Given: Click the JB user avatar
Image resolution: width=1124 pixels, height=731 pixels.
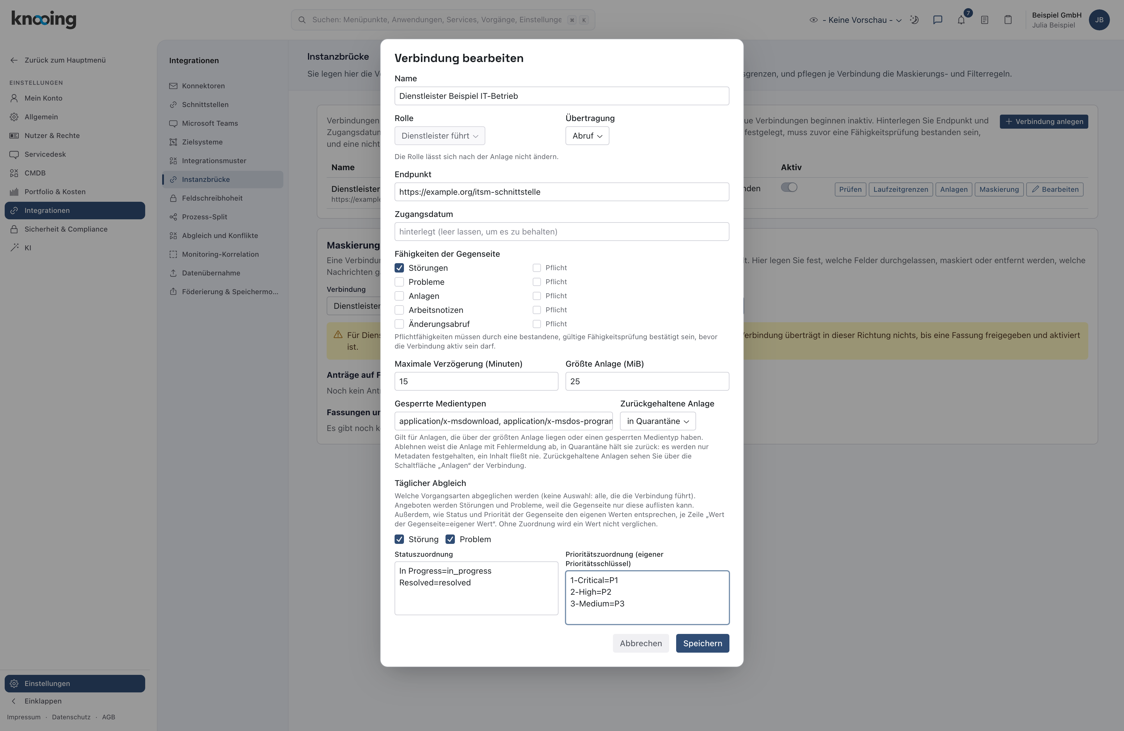Looking at the screenshot, I should click(x=1099, y=20).
